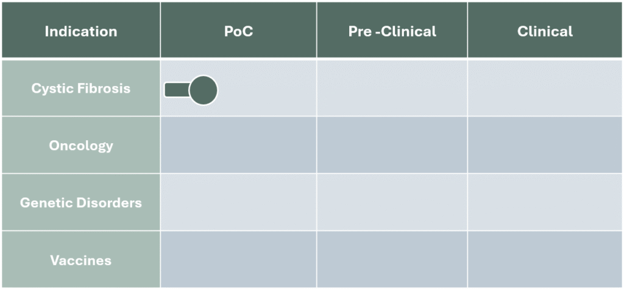Select the Cystic Fibrosis row label
The height and width of the screenshot is (289, 624).
[x=80, y=88]
